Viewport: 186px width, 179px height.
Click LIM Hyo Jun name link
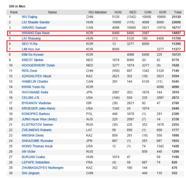point(31,49)
